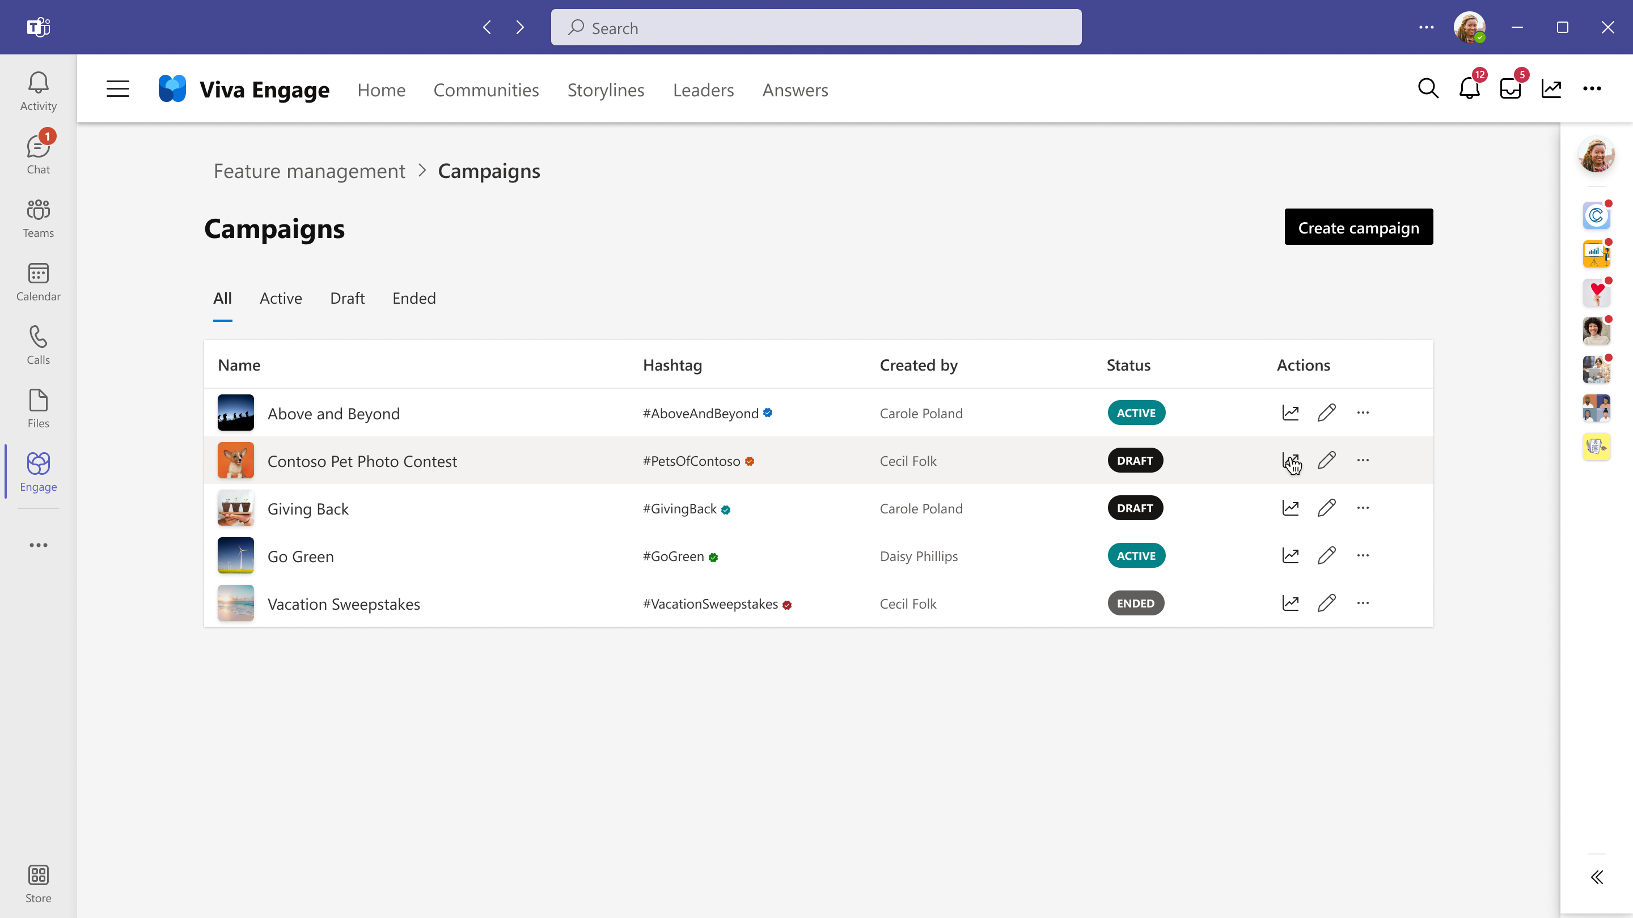Open Chat in the Teams sidebar

38,154
